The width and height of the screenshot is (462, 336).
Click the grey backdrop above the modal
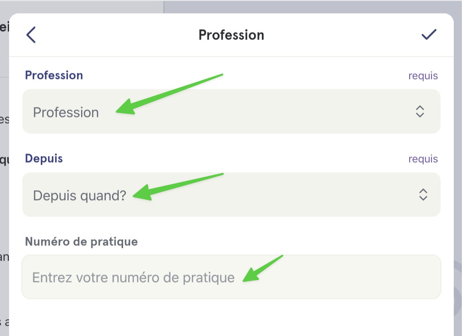point(309,7)
